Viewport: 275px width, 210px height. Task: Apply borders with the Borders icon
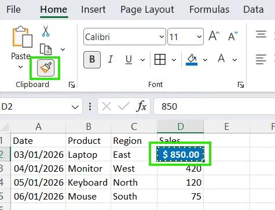160,60
